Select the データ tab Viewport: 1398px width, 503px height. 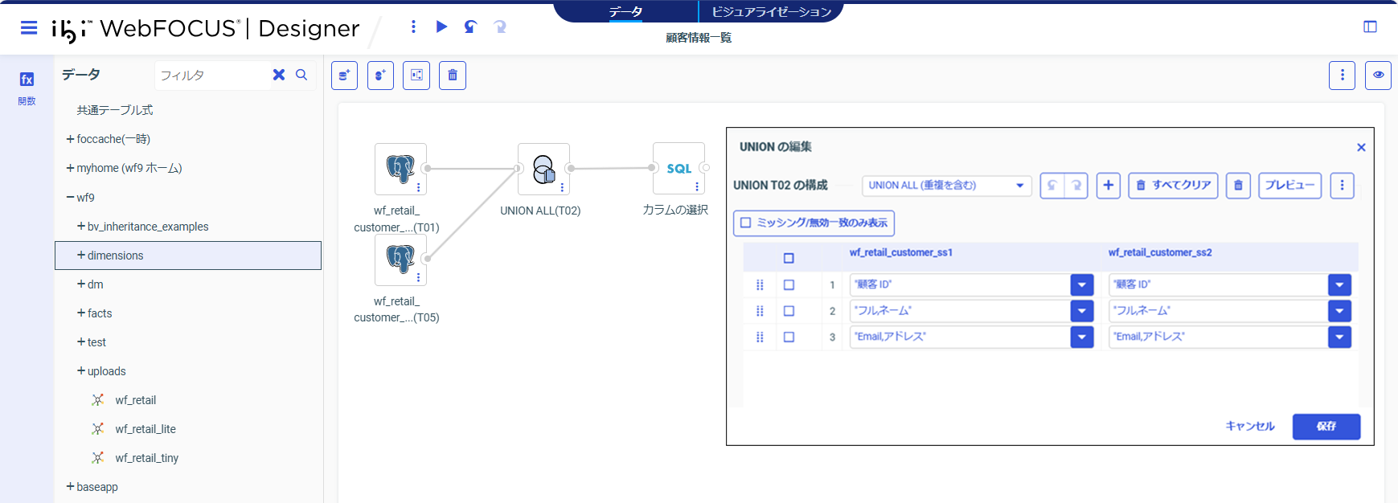[x=625, y=12]
